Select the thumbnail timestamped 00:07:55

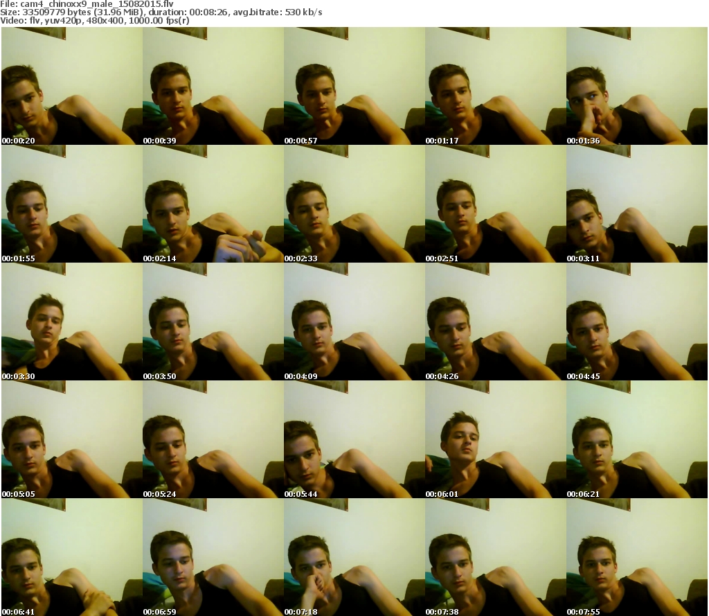tap(637, 557)
